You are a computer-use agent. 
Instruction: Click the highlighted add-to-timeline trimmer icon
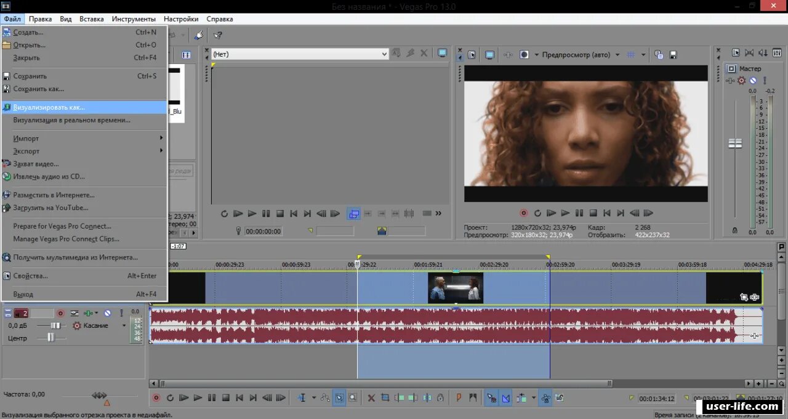tap(353, 214)
